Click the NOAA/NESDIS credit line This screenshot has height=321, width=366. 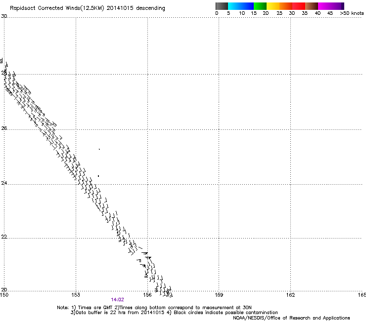(291, 318)
